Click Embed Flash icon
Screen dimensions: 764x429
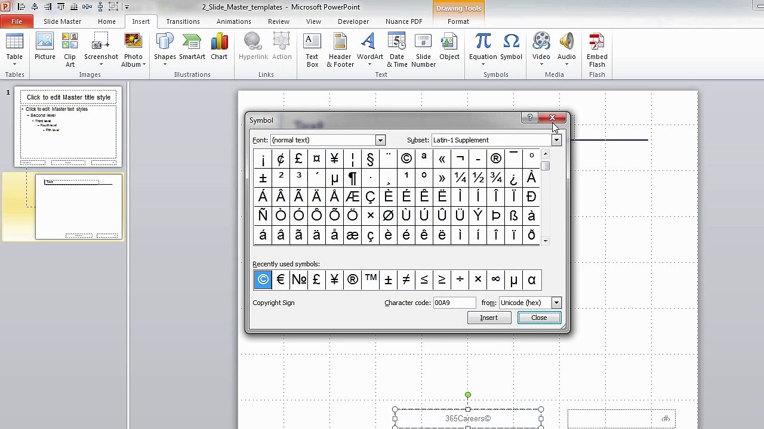(597, 49)
